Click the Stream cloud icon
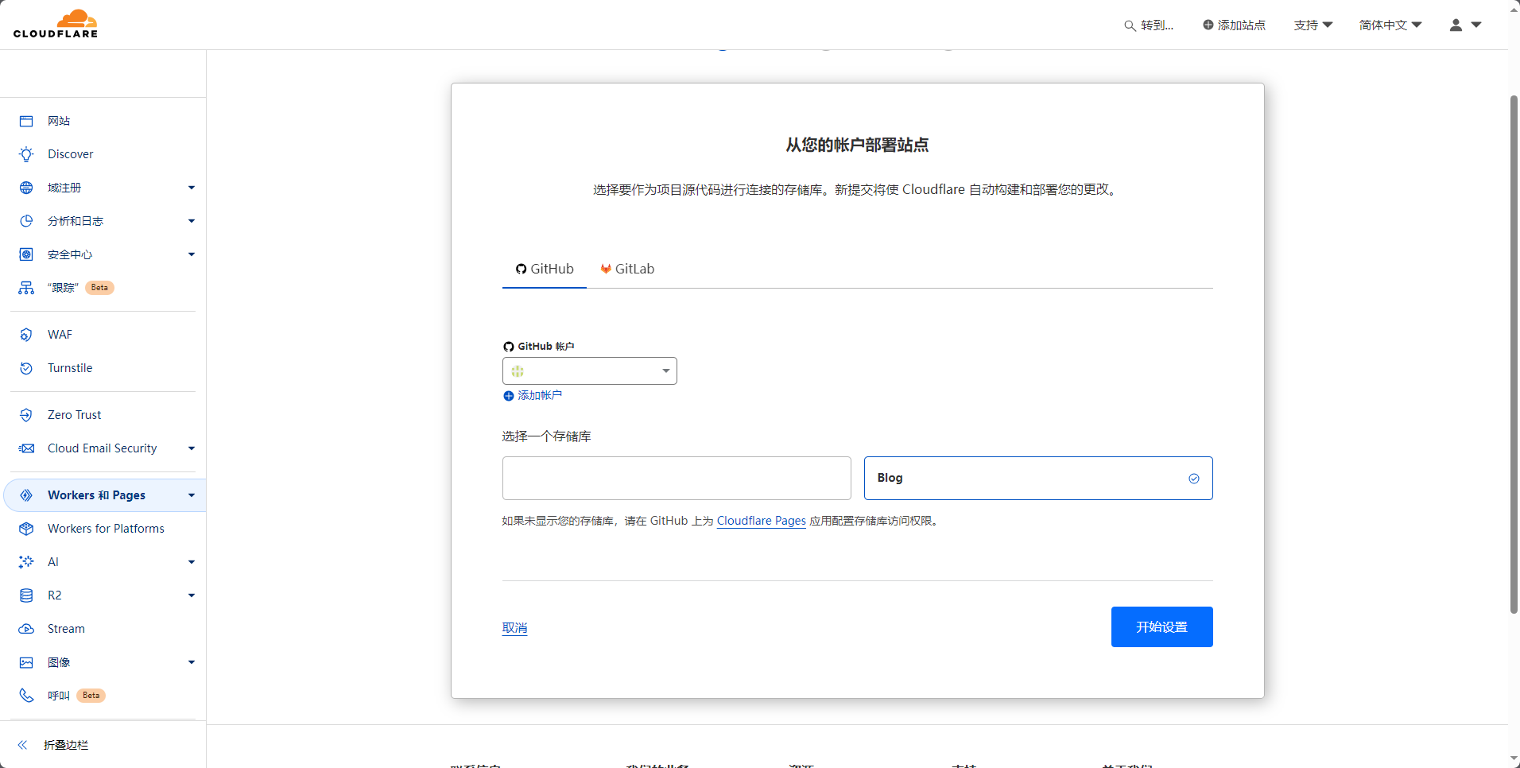Image resolution: width=1520 pixels, height=768 pixels. [26, 629]
